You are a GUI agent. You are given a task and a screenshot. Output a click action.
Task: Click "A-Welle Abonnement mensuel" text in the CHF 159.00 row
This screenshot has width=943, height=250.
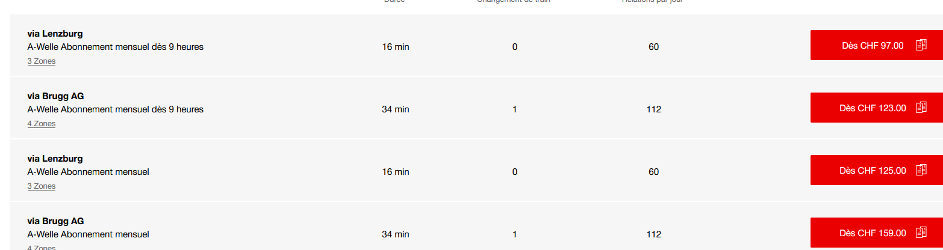[89, 234]
